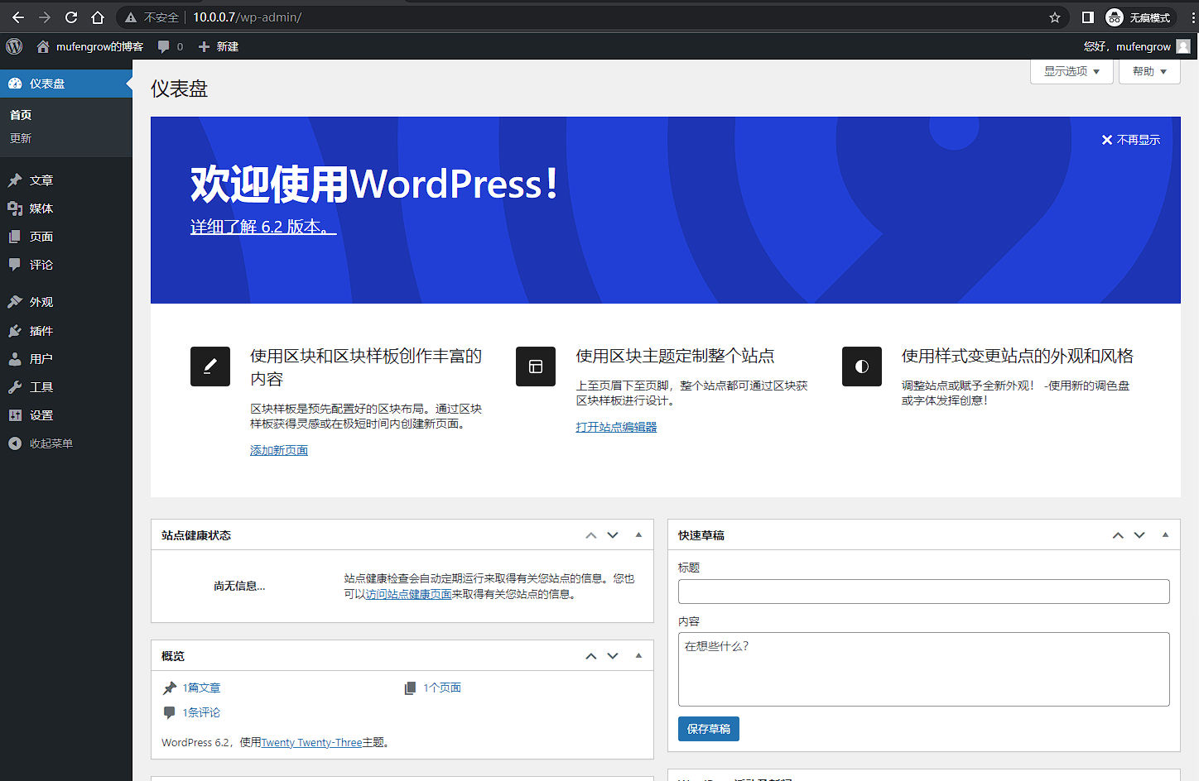Move 概览 panel up

click(591, 656)
